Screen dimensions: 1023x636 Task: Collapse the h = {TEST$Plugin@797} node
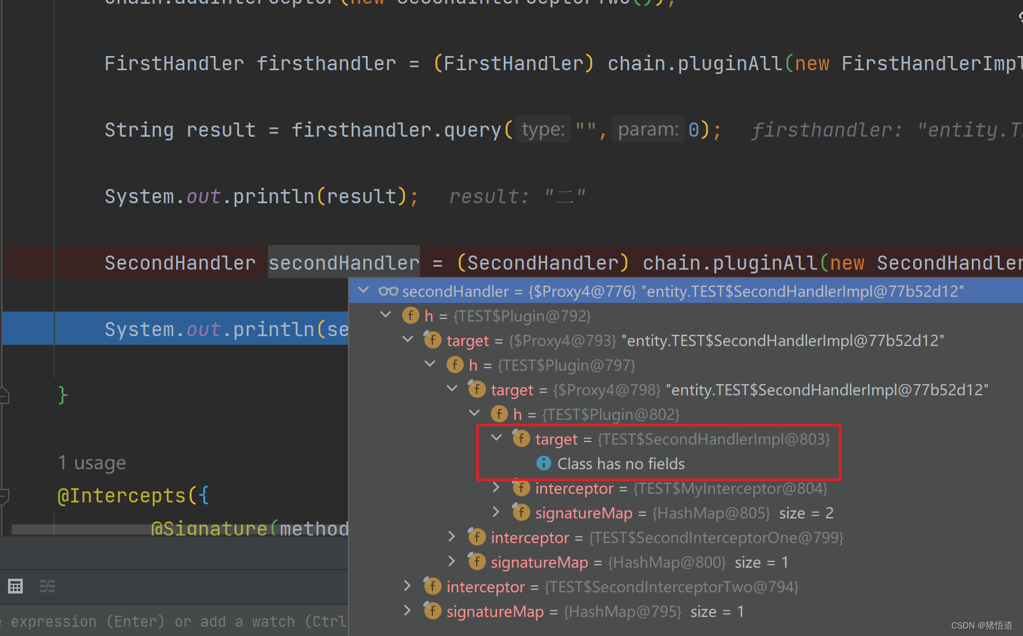pos(430,364)
